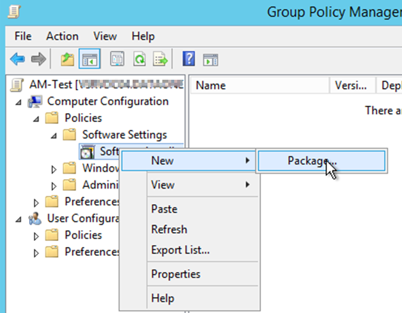This screenshot has width=402, height=313.
Task: Open Help via blue question mark icon
Action: (x=189, y=59)
